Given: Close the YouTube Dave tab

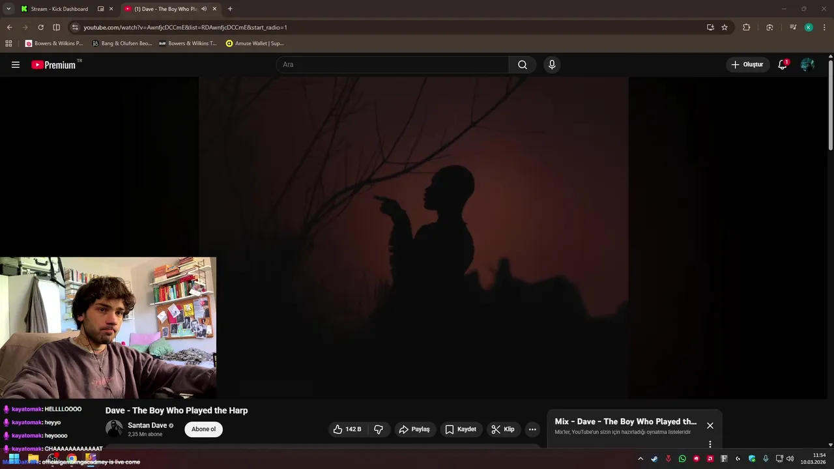Looking at the screenshot, I should tap(214, 9).
